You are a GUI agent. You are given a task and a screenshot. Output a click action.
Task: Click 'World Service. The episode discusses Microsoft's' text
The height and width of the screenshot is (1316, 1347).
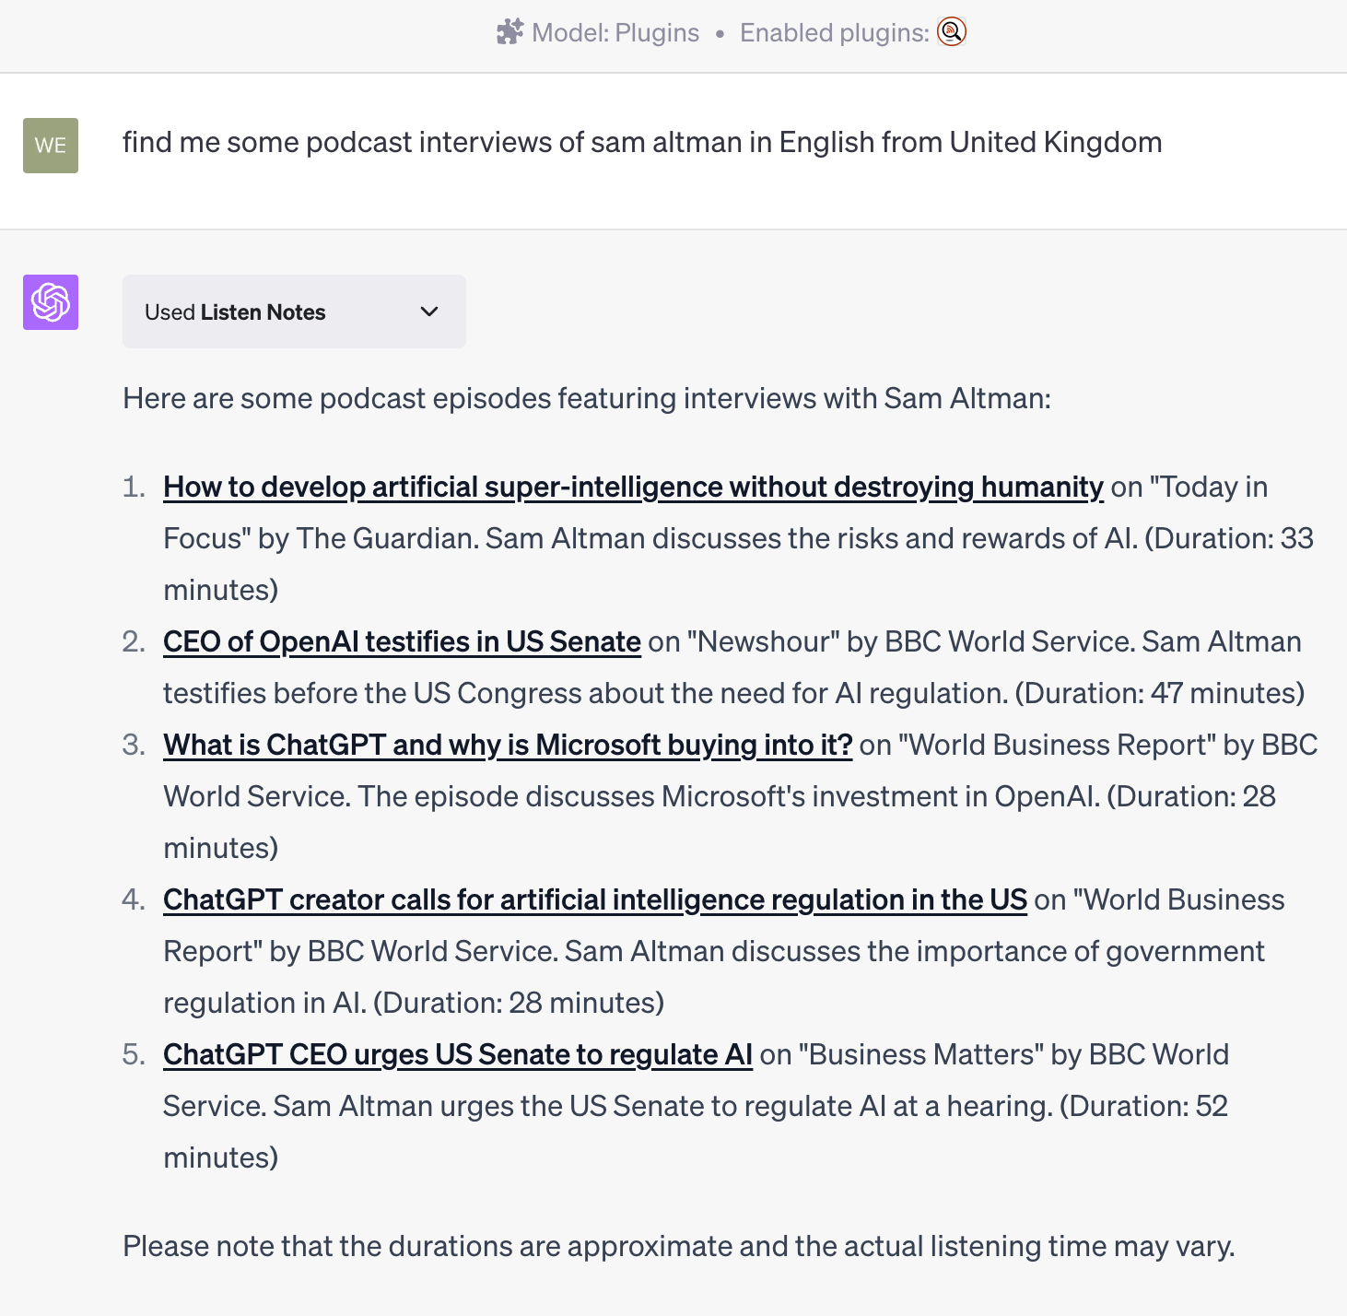click(485, 796)
